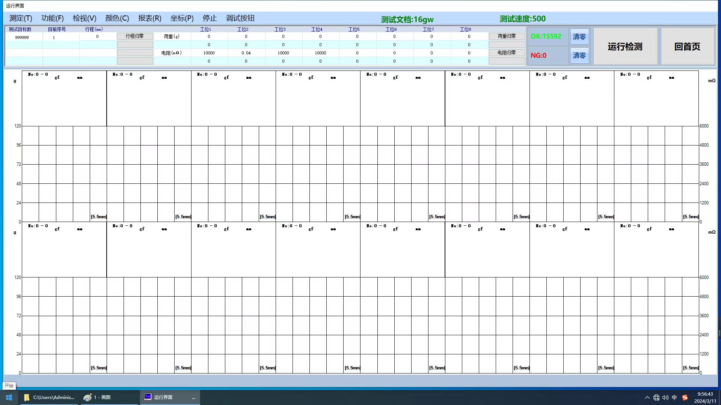
Task: Click Windows Start button icon
Action: click(x=9, y=397)
